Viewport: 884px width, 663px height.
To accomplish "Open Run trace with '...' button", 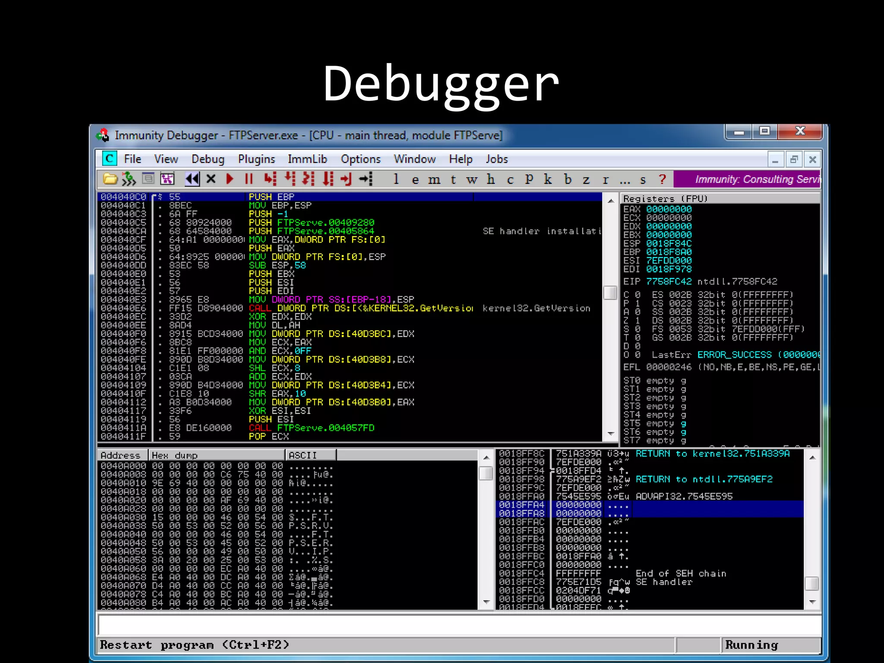I will coord(625,181).
